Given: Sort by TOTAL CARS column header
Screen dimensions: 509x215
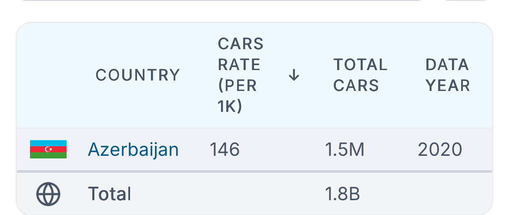Looking at the screenshot, I should (x=360, y=75).
